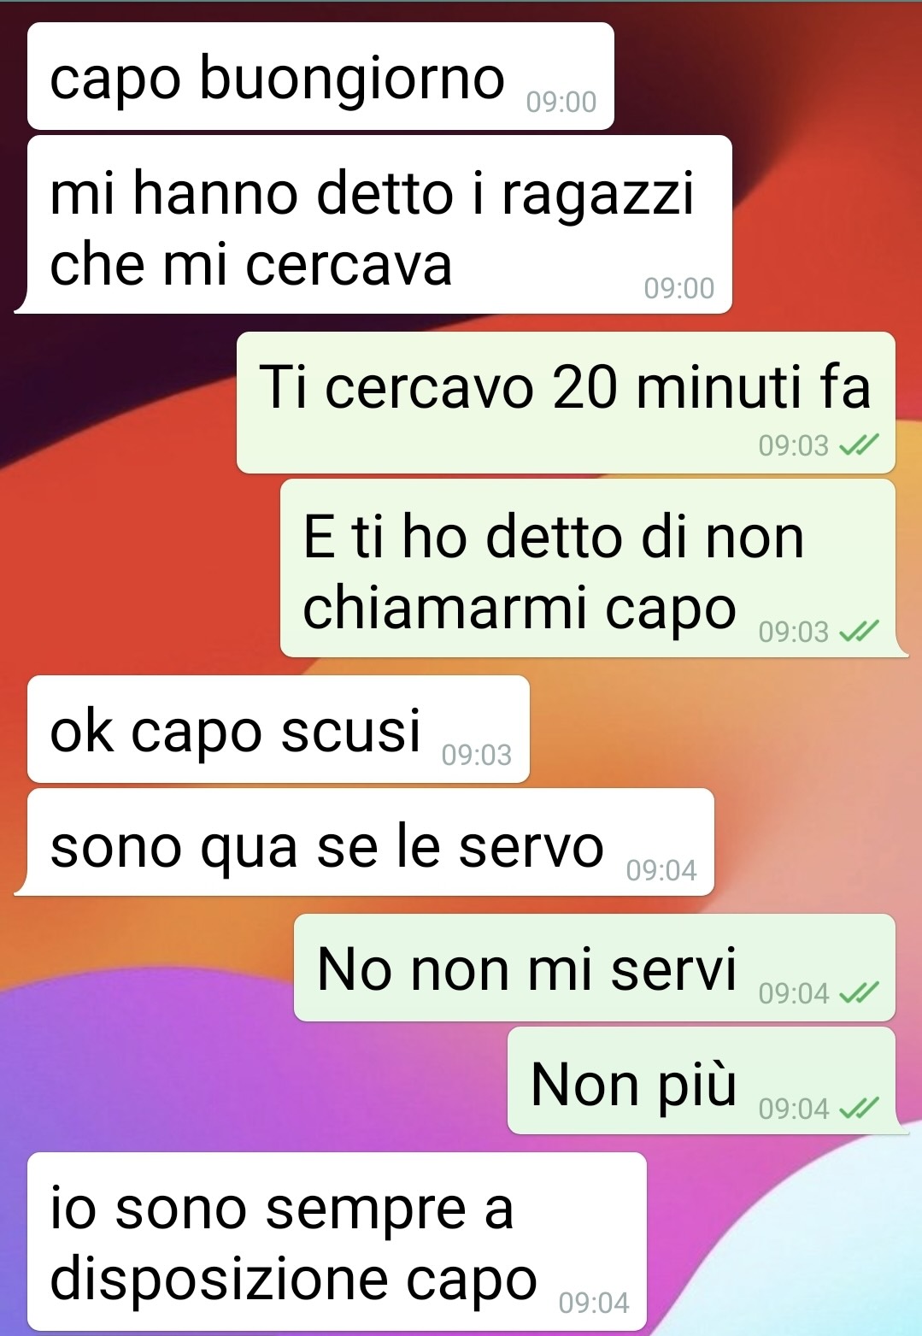
Task: Select the 'sono qua se le servo' message
Action: pos(365,842)
